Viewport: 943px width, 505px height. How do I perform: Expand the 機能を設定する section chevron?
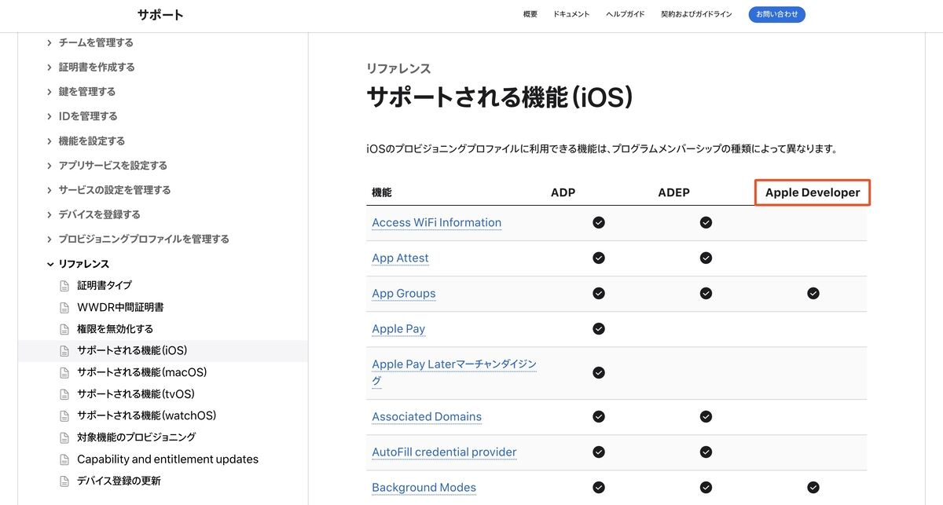click(x=50, y=141)
